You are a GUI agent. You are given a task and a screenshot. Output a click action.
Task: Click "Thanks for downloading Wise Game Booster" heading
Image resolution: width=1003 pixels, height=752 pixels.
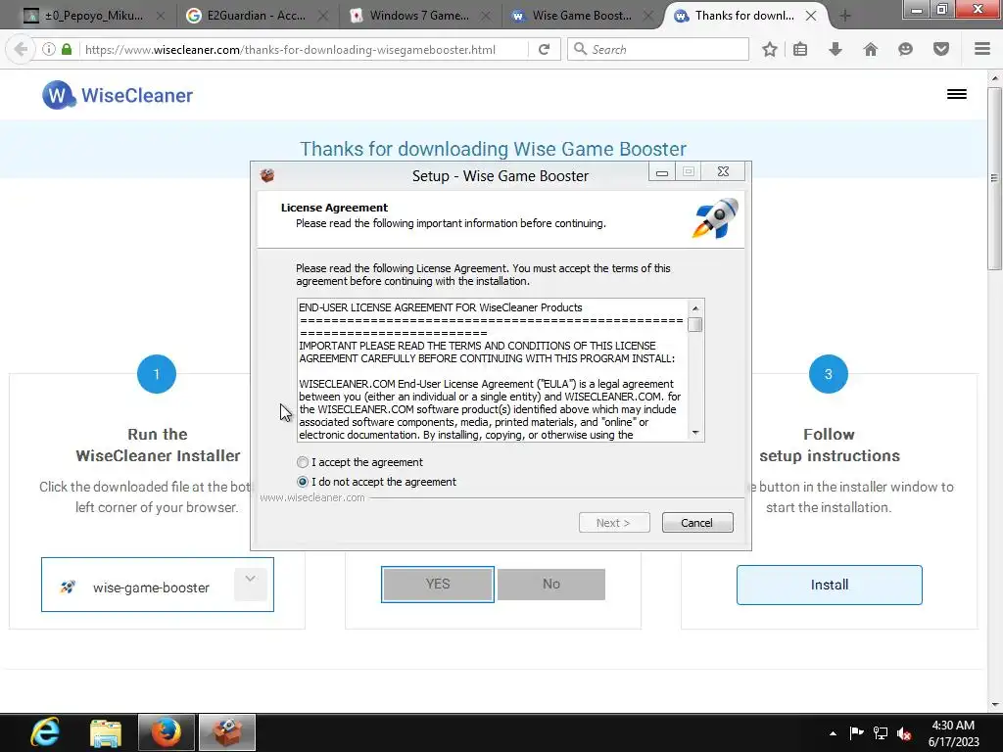point(494,149)
